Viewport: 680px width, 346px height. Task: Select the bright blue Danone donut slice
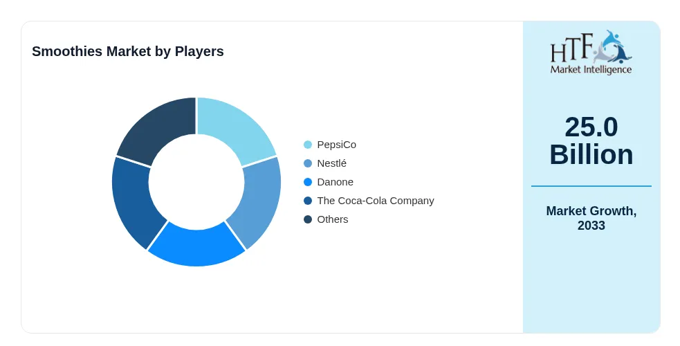pyautogui.click(x=196, y=248)
